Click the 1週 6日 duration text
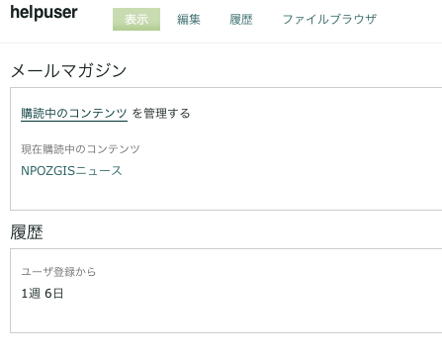This screenshot has height=356, width=442. (x=43, y=293)
